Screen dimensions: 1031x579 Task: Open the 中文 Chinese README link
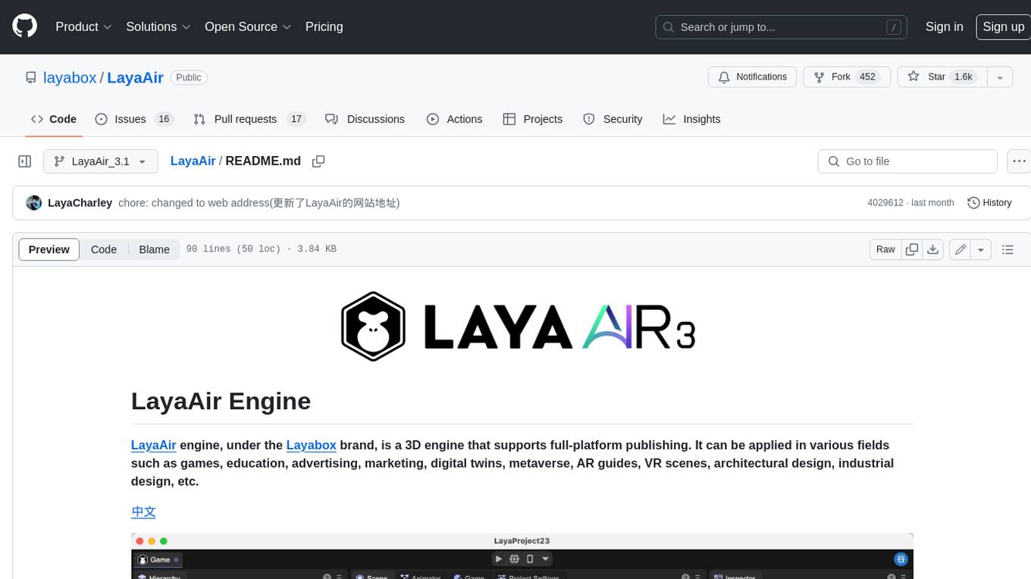tap(143, 512)
